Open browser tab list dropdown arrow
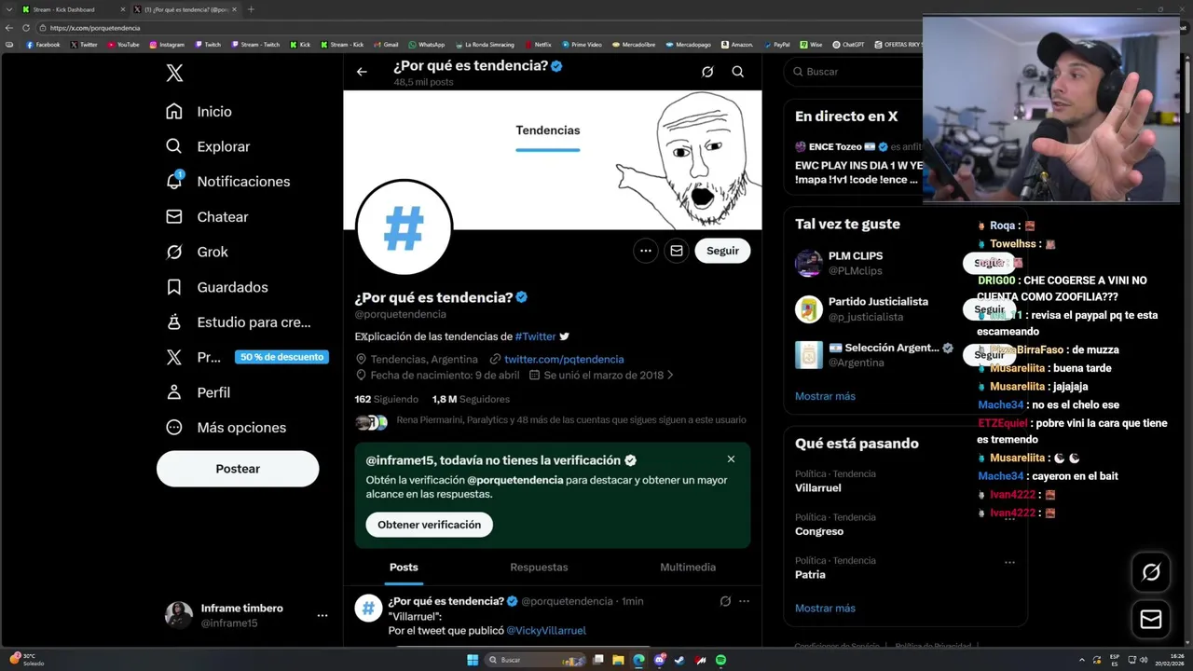Viewport: 1193px width, 671px height. (x=8, y=9)
